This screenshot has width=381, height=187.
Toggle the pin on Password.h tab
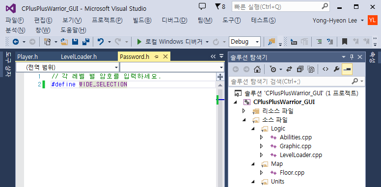pos(157,57)
